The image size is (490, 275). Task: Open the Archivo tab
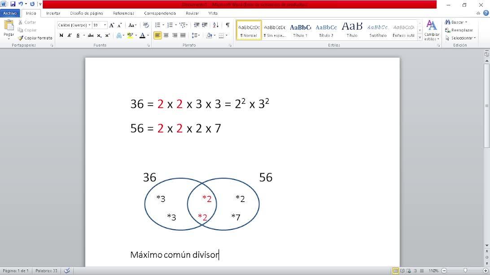pyautogui.click(x=10, y=13)
